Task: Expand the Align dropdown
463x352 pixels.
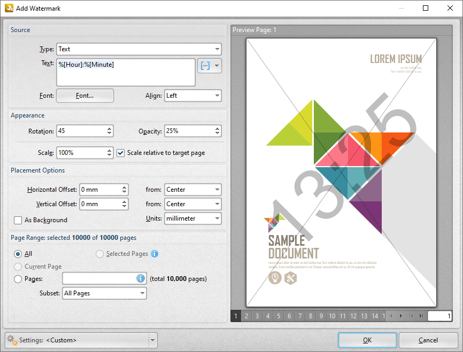Action: [x=192, y=96]
